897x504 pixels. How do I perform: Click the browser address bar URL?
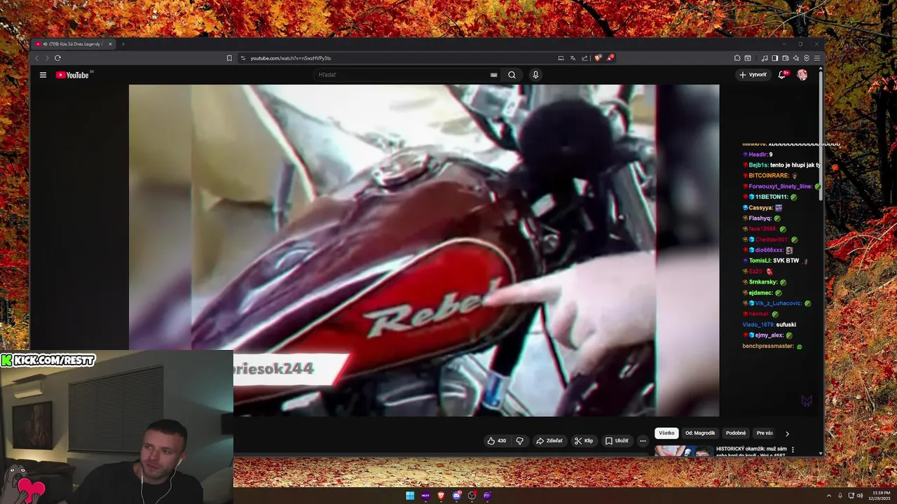291,58
